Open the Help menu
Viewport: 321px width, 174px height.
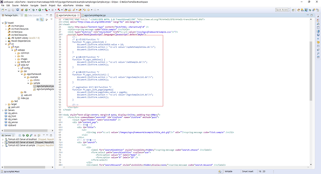[87, 5]
